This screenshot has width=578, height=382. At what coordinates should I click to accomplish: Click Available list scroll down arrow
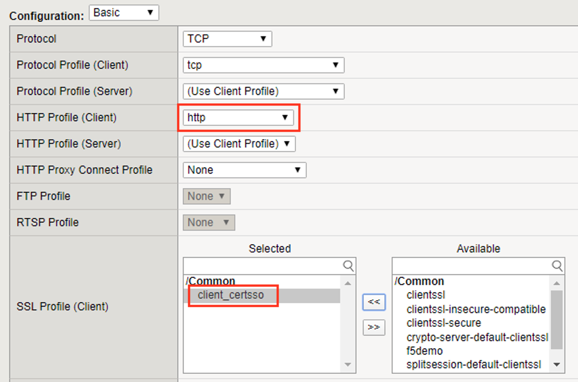(557, 364)
